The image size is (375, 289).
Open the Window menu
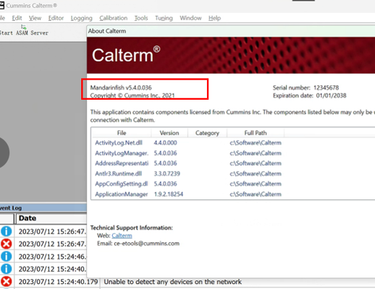click(190, 18)
